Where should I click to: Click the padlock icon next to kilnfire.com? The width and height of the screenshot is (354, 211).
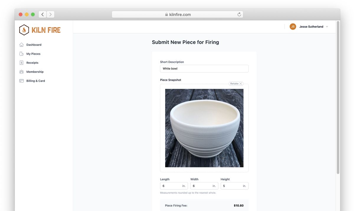pos(166,14)
